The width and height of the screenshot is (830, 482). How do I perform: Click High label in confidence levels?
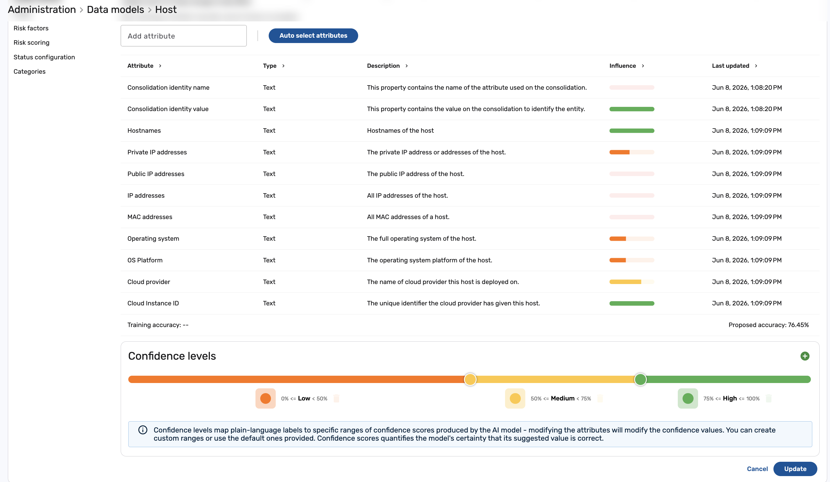tap(730, 398)
